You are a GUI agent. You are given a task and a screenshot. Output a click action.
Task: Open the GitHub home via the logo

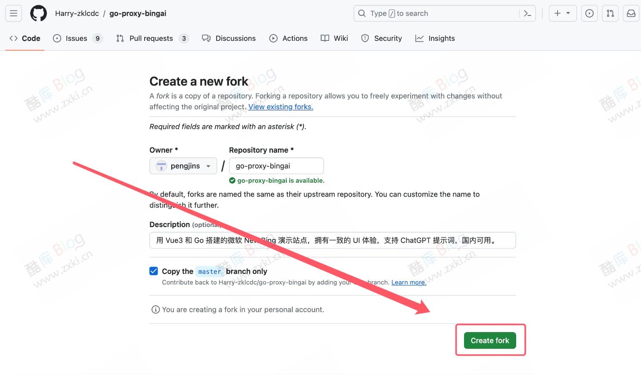tap(38, 13)
